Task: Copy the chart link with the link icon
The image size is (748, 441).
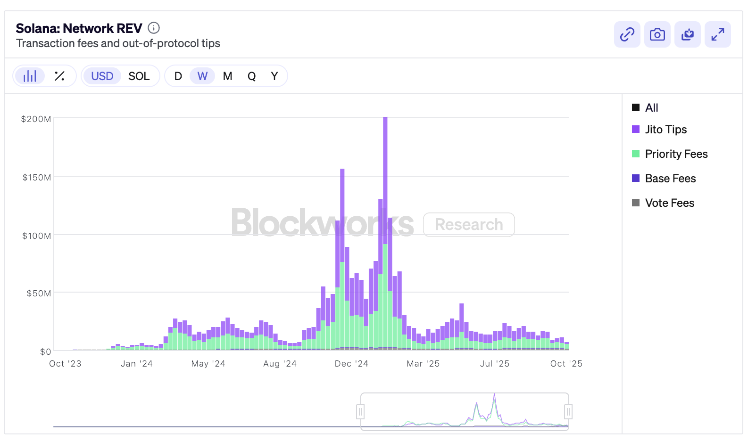Action: (x=627, y=34)
